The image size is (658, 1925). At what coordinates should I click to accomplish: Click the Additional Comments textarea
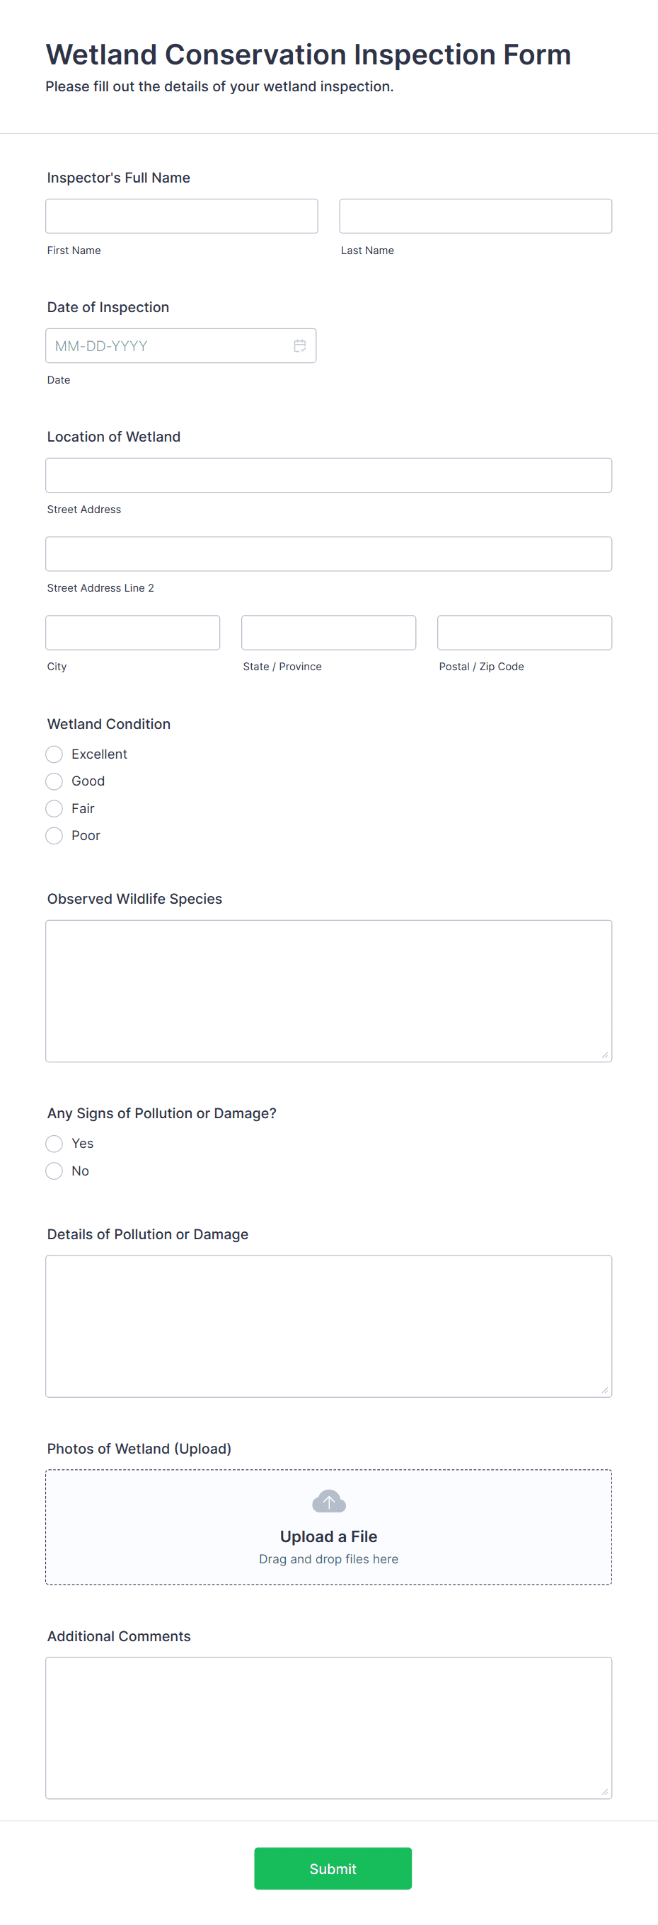[328, 1728]
